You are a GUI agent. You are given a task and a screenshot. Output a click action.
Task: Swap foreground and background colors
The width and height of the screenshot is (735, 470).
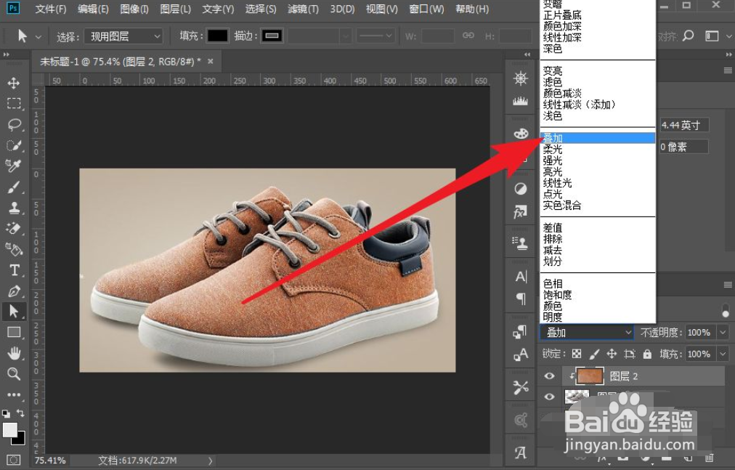pos(20,413)
